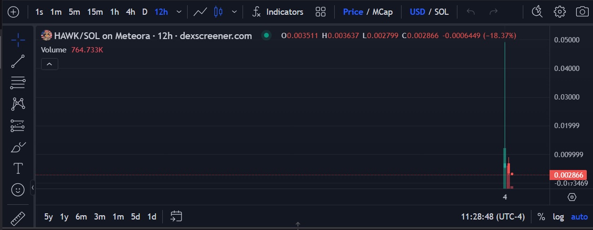This screenshot has width=593, height=230.
Task: Select the crosshair cursor tool
Action: click(x=18, y=40)
